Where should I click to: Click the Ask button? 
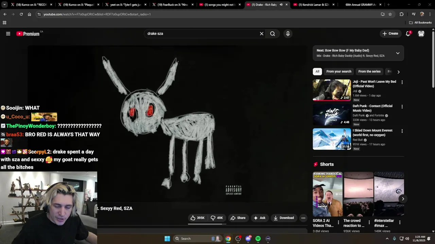[259, 218]
